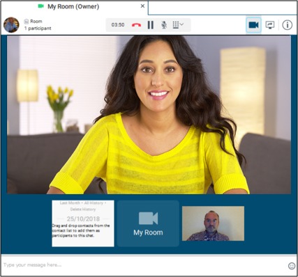The height and width of the screenshot is (277, 298).
Task: Close the My Room tab
Action: click(142, 6)
